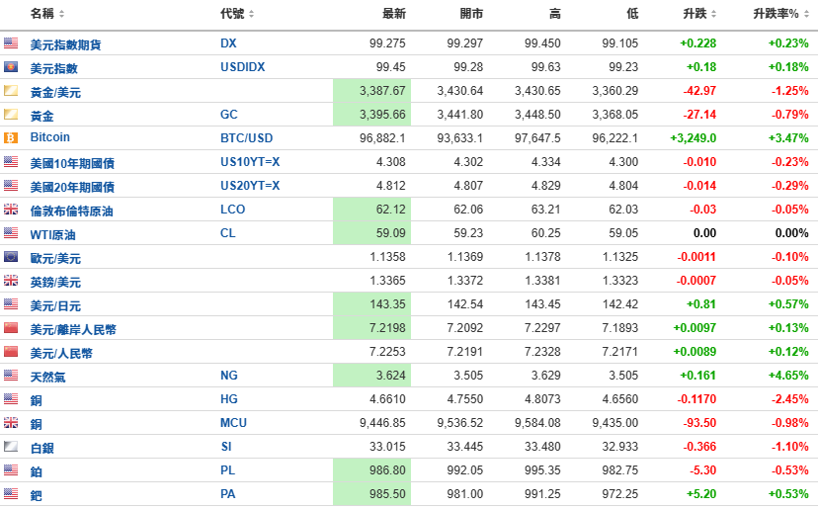
Task: Click the China flag icon beside 美元/離岸人民幣
Action: point(11,328)
